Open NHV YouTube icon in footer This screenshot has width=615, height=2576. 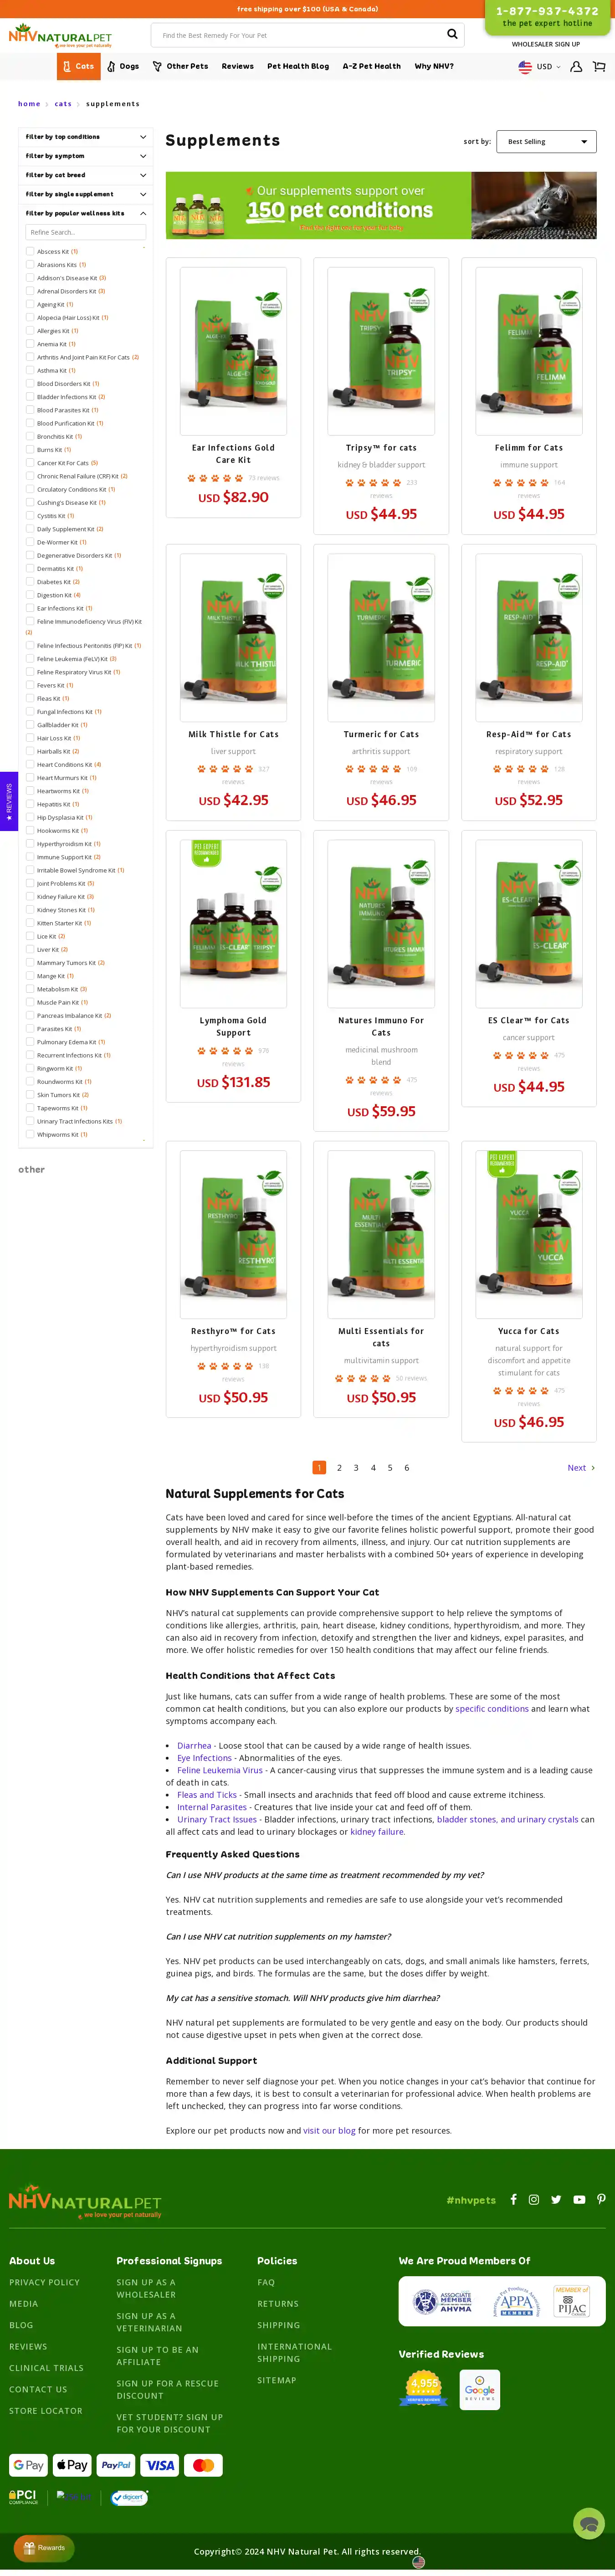[579, 2199]
